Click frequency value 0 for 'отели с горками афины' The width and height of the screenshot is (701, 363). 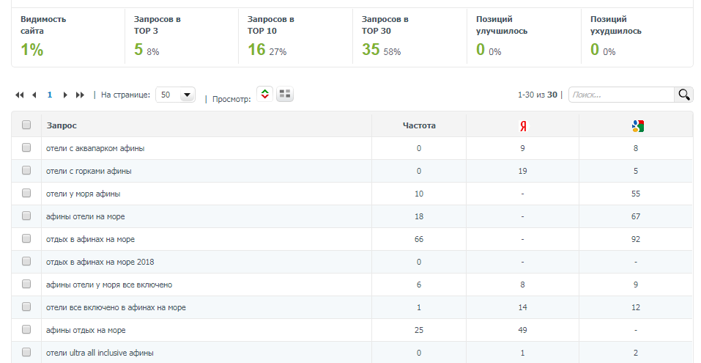click(x=419, y=171)
